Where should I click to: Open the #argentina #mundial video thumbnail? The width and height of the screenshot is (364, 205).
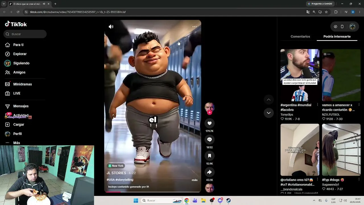pyautogui.click(x=300, y=75)
